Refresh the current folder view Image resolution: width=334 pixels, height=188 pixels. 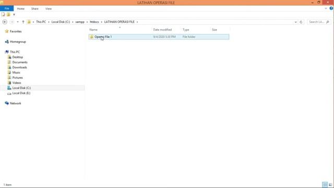pyautogui.click(x=301, y=22)
